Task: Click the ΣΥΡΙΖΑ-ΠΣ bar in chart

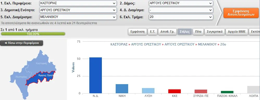Action: (201, 92)
